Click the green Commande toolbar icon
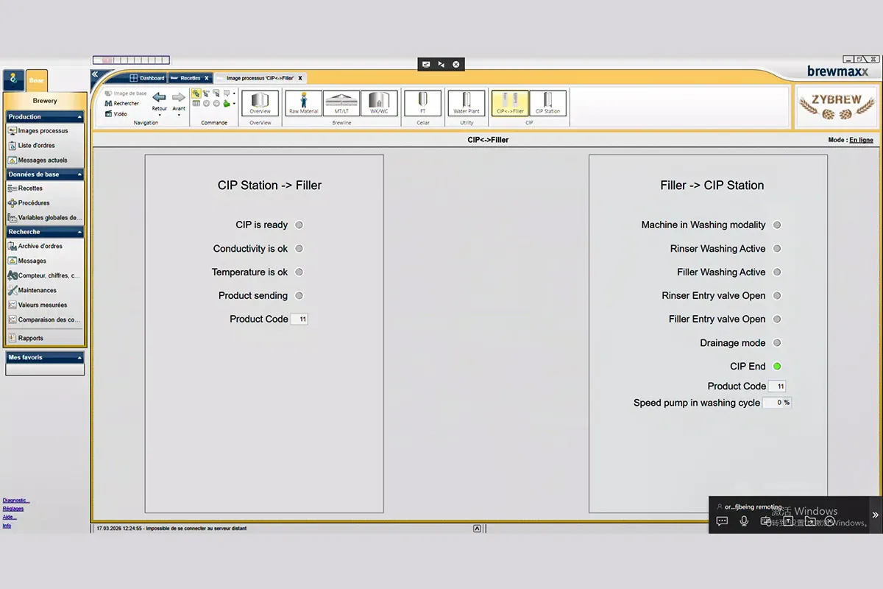 point(227,104)
